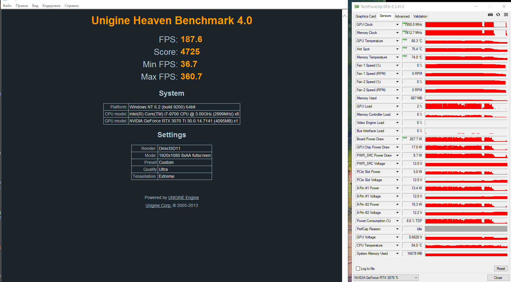
Task: Click the Close button in GPU-Z
Action: pyautogui.click(x=498, y=277)
